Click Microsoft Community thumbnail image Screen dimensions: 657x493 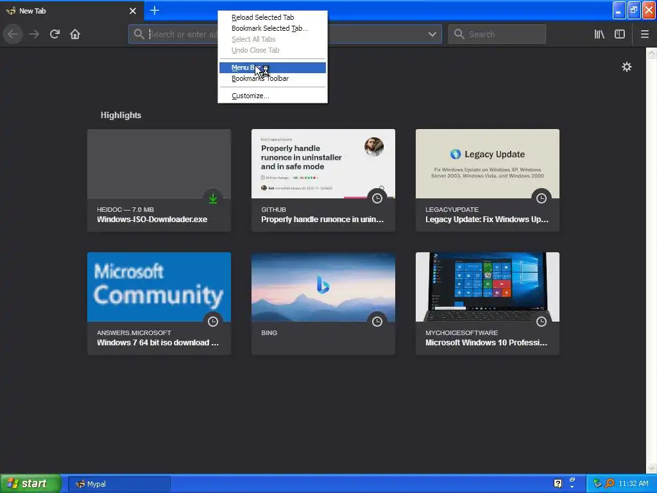[159, 287]
